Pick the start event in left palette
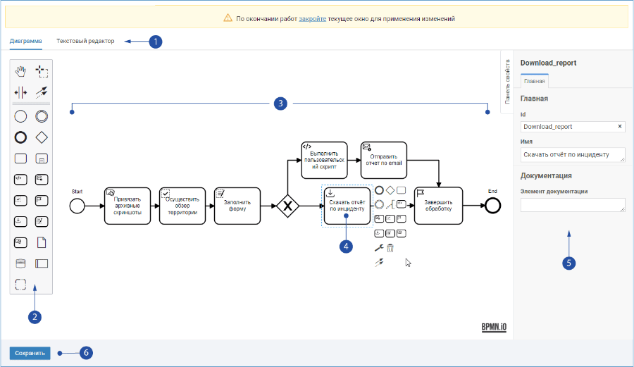Image resolution: width=634 pixels, height=367 pixels. tap(20, 116)
